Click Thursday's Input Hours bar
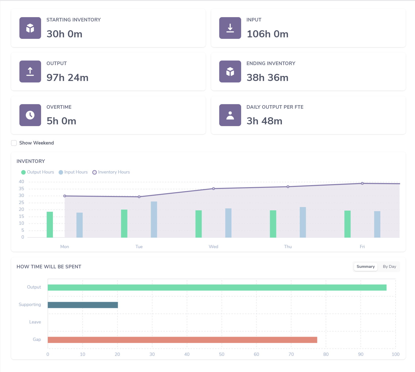The height and width of the screenshot is (372, 415). [303, 222]
